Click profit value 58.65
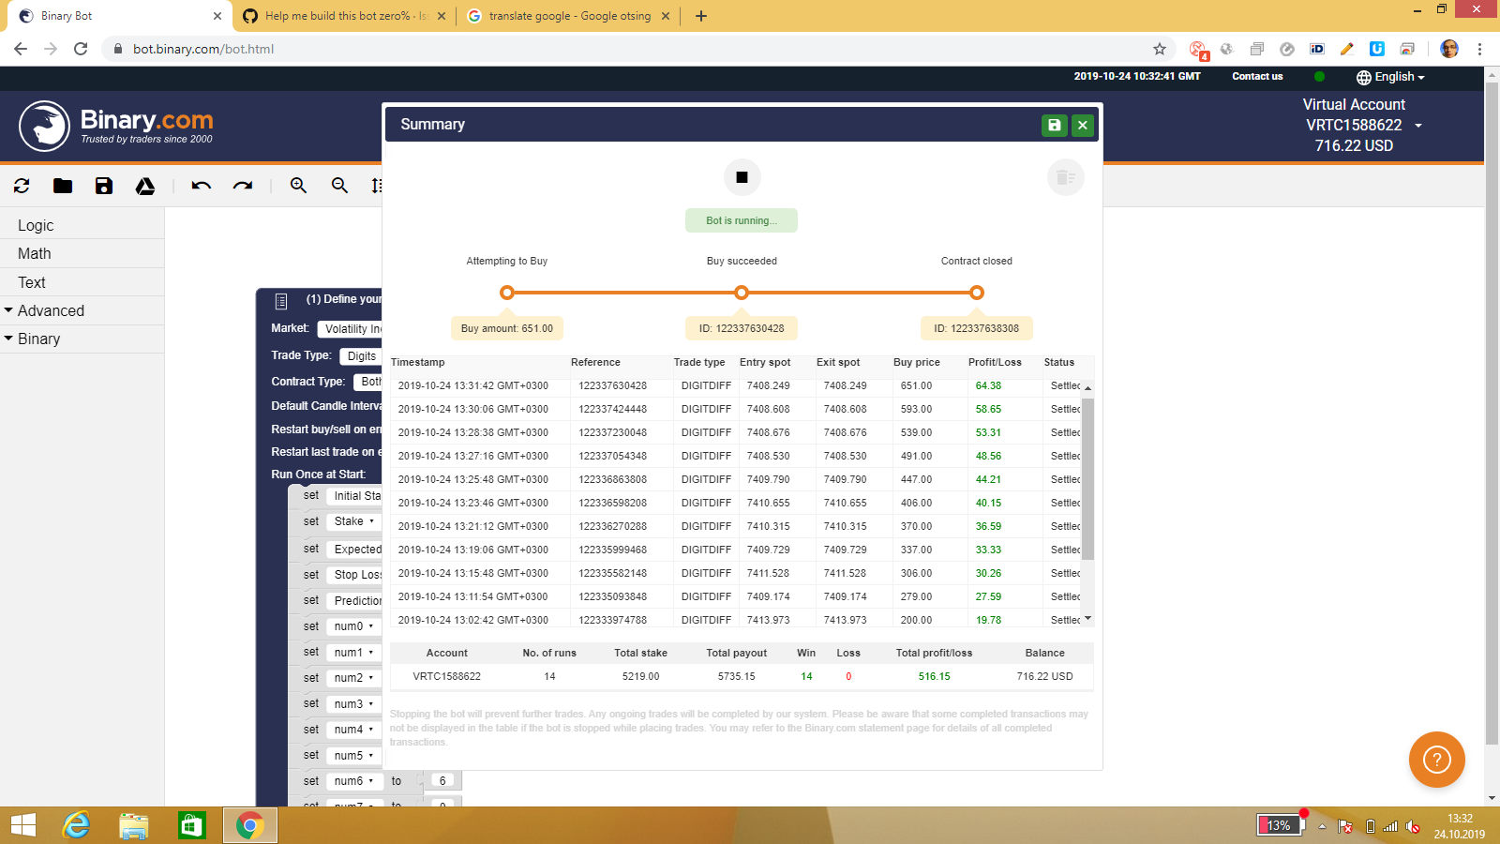Image resolution: width=1500 pixels, height=844 pixels. [x=988, y=409]
